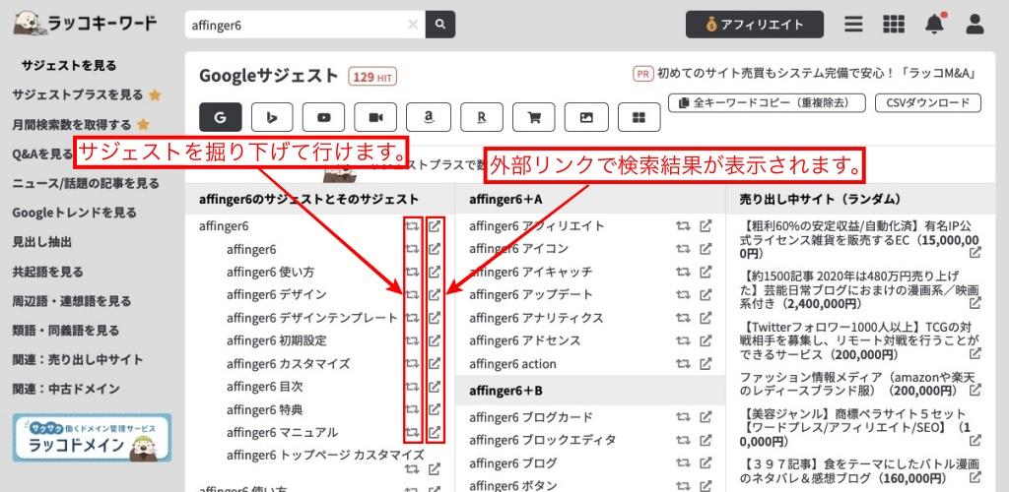Dig deeper icon for affinger6 ブログ
The image size is (1009, 492).
point(684,463)
